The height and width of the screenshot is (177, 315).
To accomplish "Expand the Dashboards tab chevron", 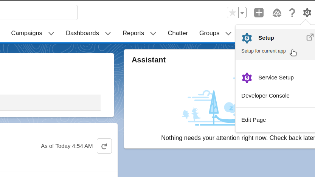I will point(108,33).
